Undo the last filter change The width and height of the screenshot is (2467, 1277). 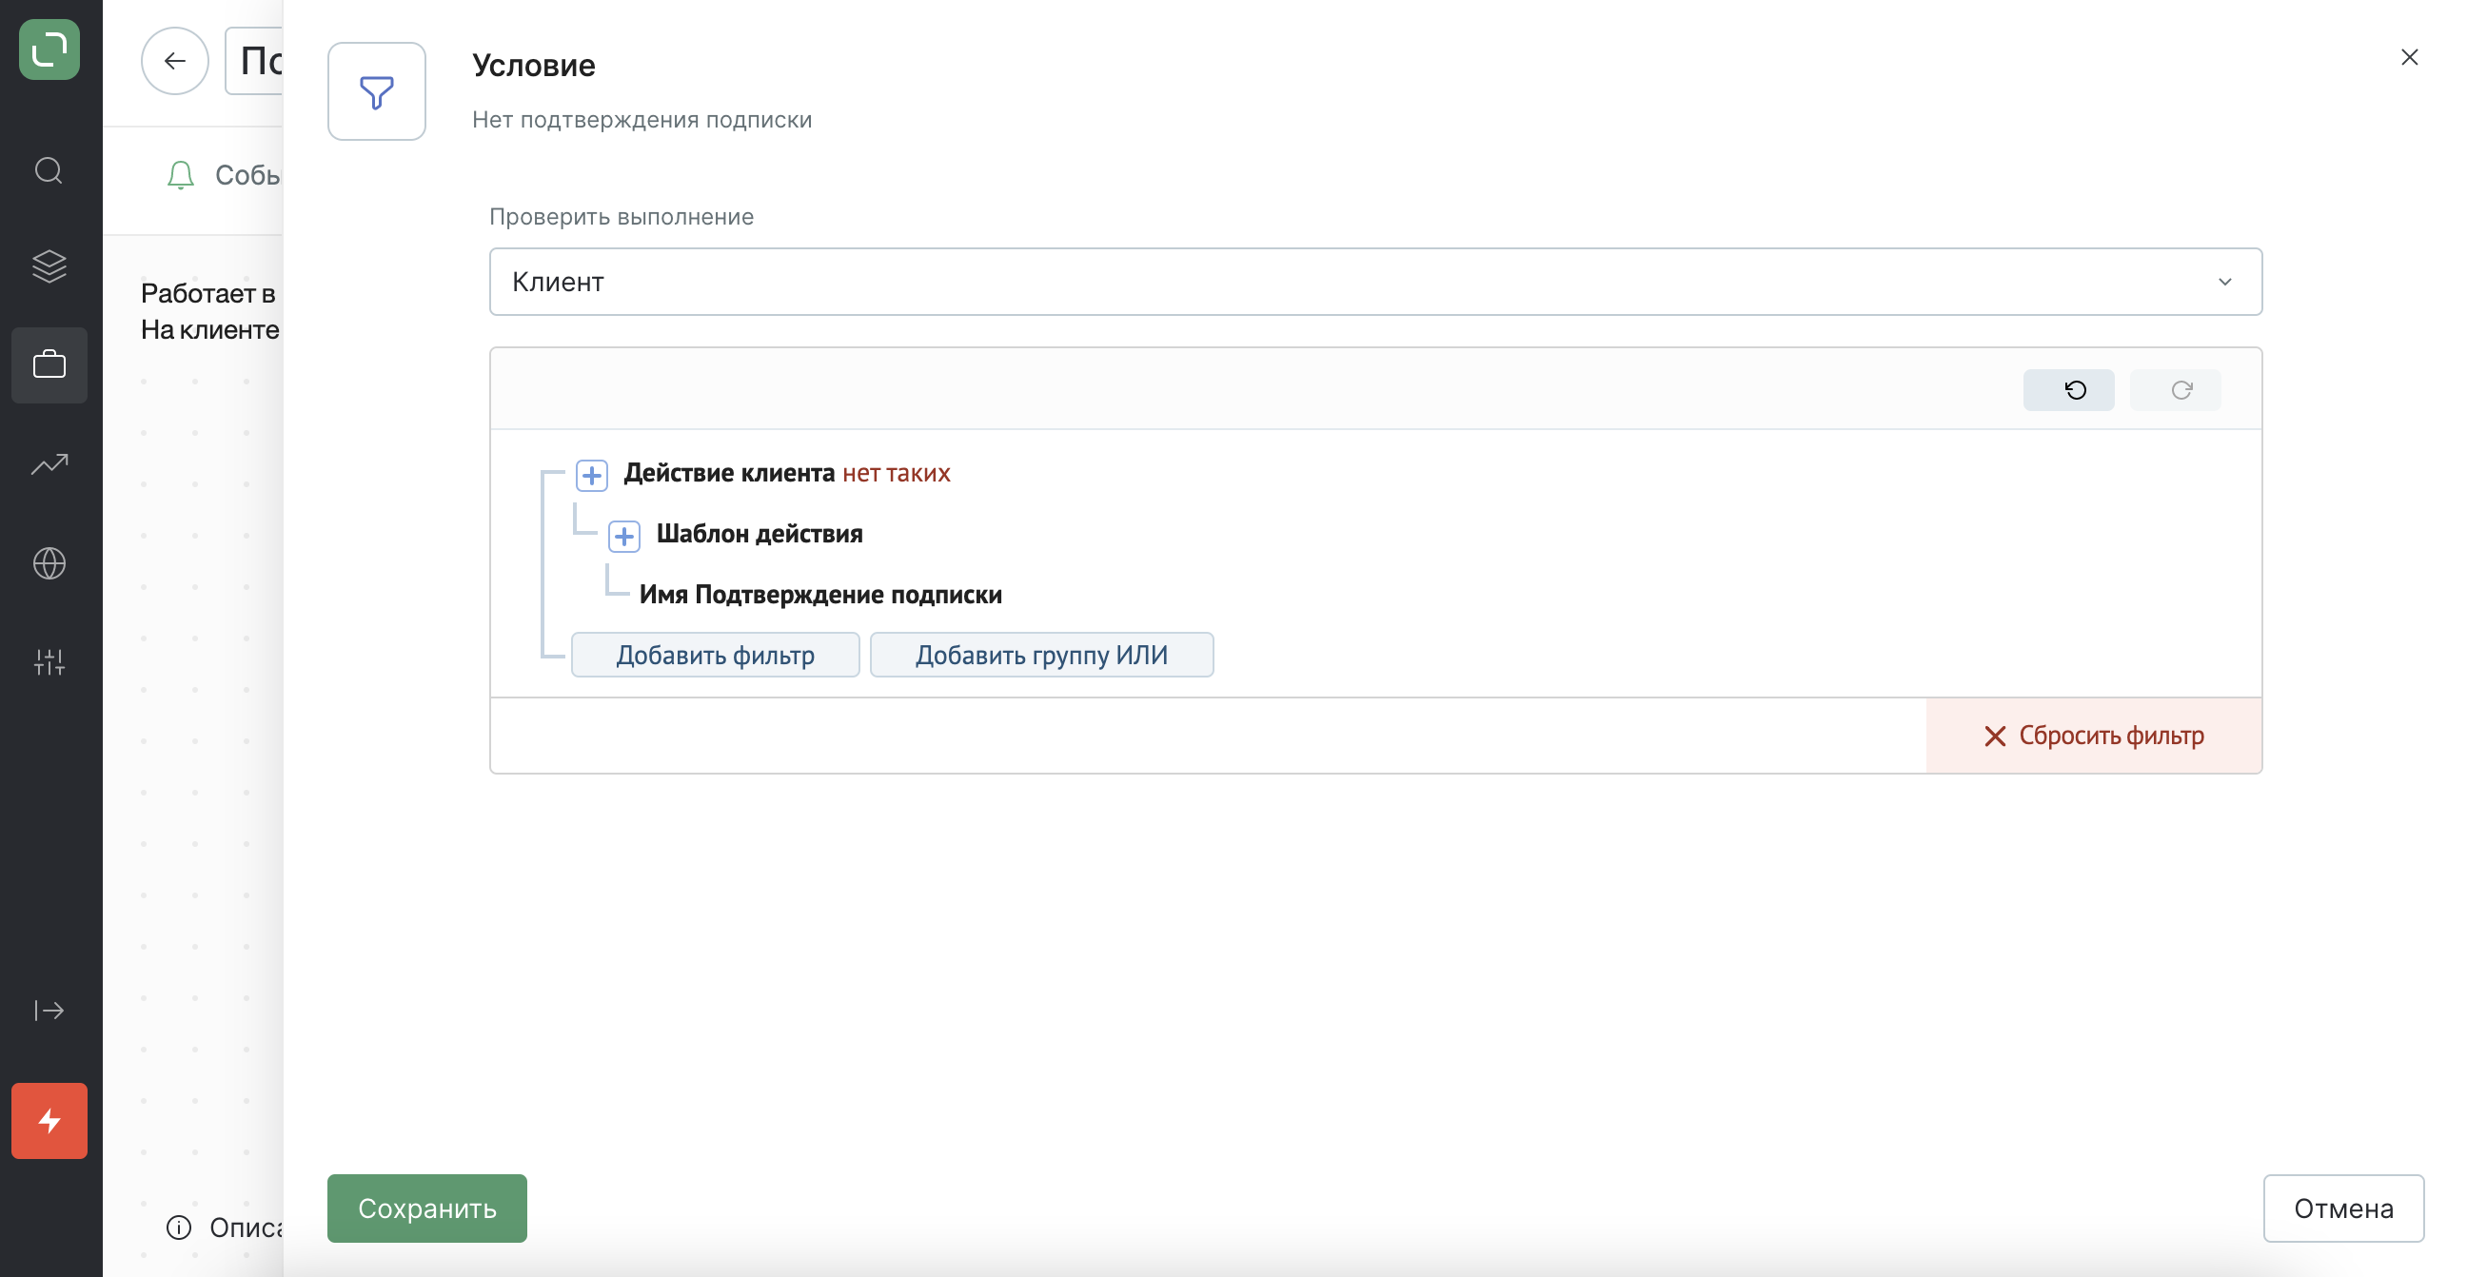point(2068,389)
